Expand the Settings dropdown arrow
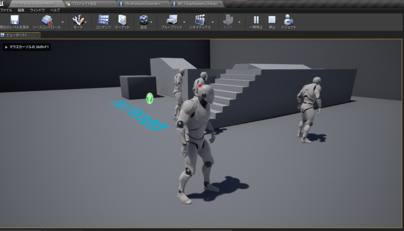The width and height of the screenshot is (404, 231). (x=151, y=22)
